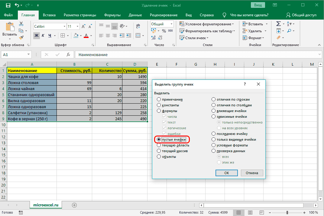
Task: Click the formula bar input field
Action: pos(196,55)
